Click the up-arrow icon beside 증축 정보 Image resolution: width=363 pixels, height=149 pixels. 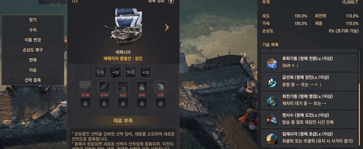click(x=171, y=1)
